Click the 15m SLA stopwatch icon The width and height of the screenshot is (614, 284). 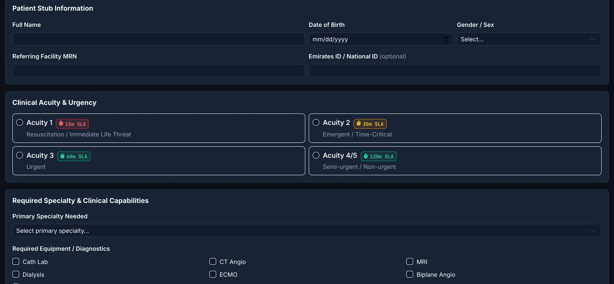pos(61,124)
